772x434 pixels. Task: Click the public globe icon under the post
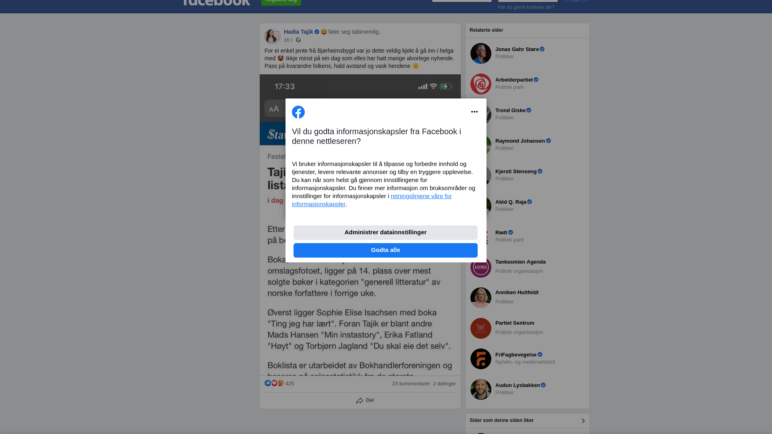click(x=298, y=40)
